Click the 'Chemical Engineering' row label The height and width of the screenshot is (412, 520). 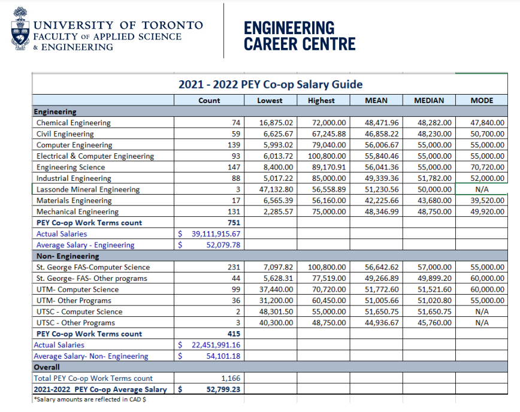pos(73,123)
